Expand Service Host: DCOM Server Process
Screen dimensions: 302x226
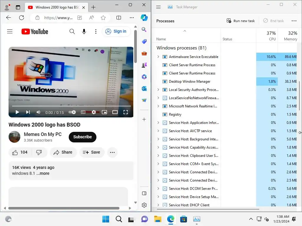click(x=158, y=189)
